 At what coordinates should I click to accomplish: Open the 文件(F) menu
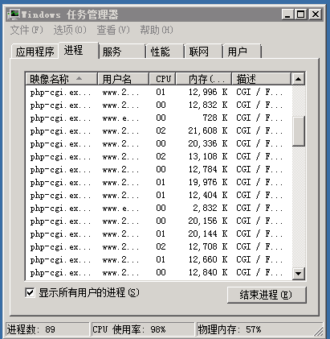26,30
